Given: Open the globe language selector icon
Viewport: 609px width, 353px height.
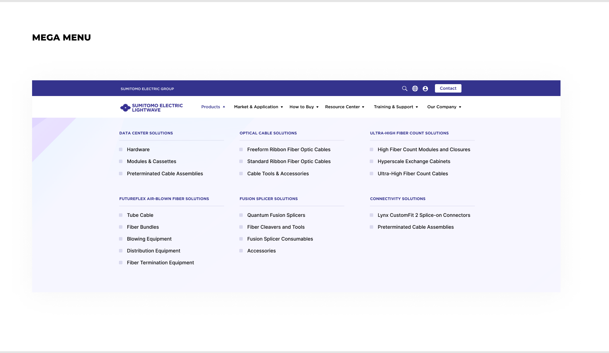Looking at the screenshot, I should 415,89.
